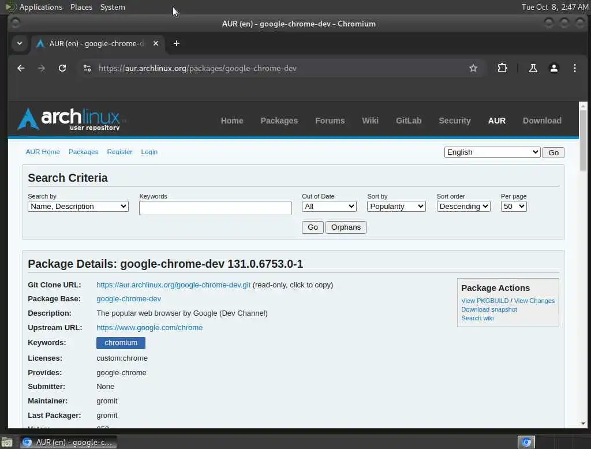Open the System menu

(113, 7)
